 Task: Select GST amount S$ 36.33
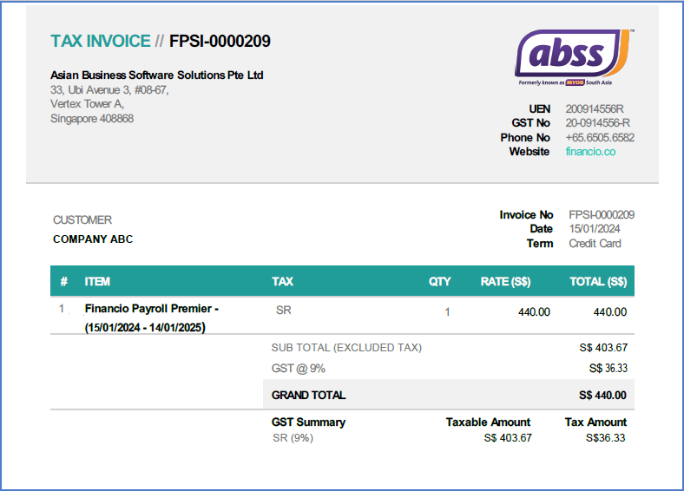[x=608, y=369]
